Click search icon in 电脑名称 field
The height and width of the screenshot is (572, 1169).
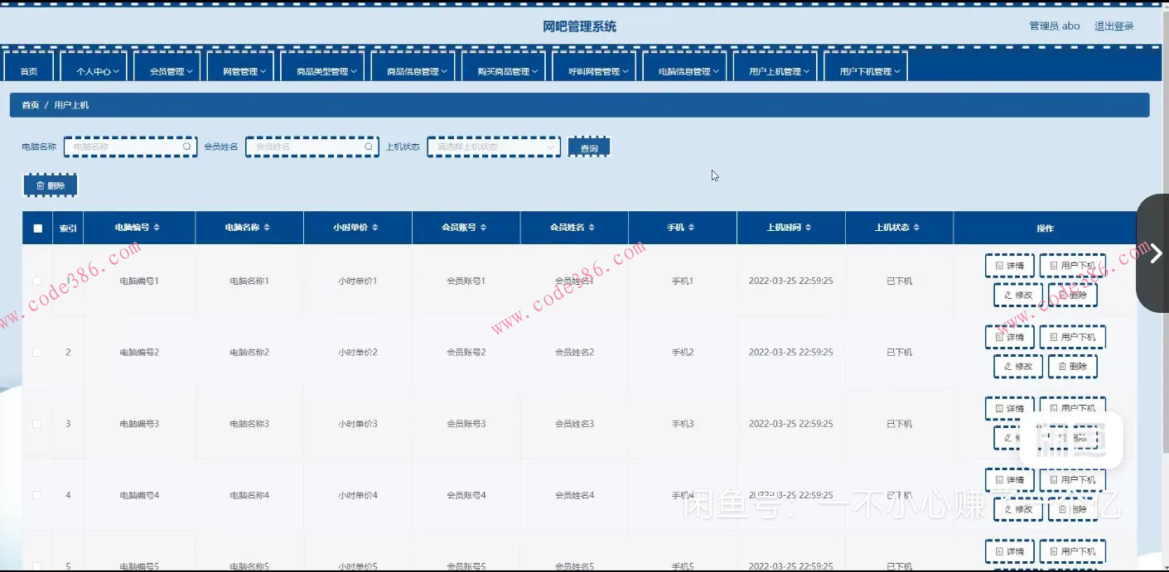[187, 147]
